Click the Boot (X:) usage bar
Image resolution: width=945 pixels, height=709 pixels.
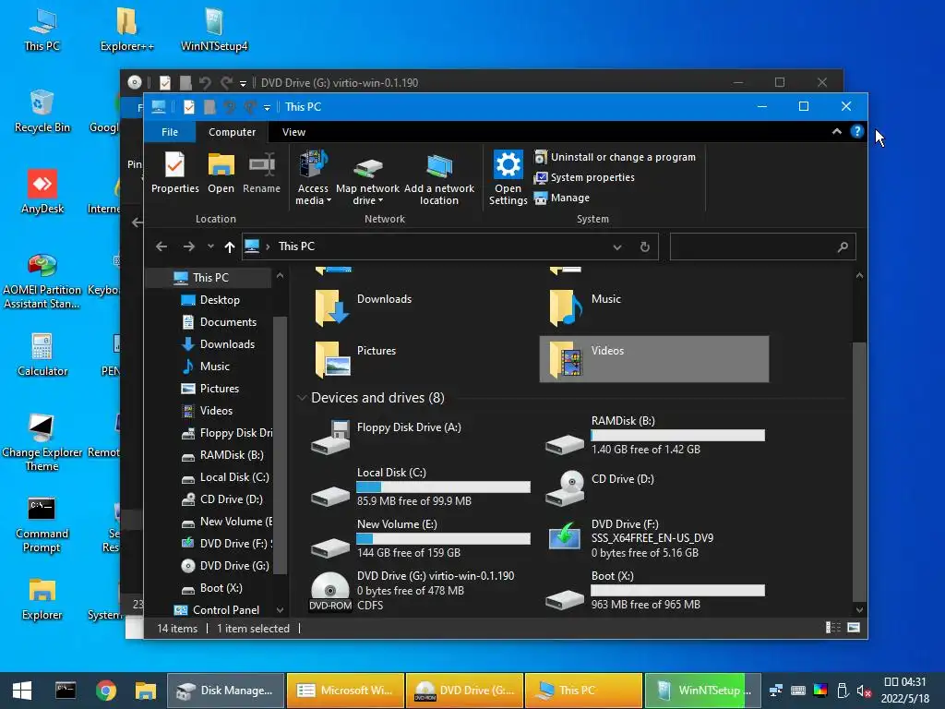[x=678, y=590]
